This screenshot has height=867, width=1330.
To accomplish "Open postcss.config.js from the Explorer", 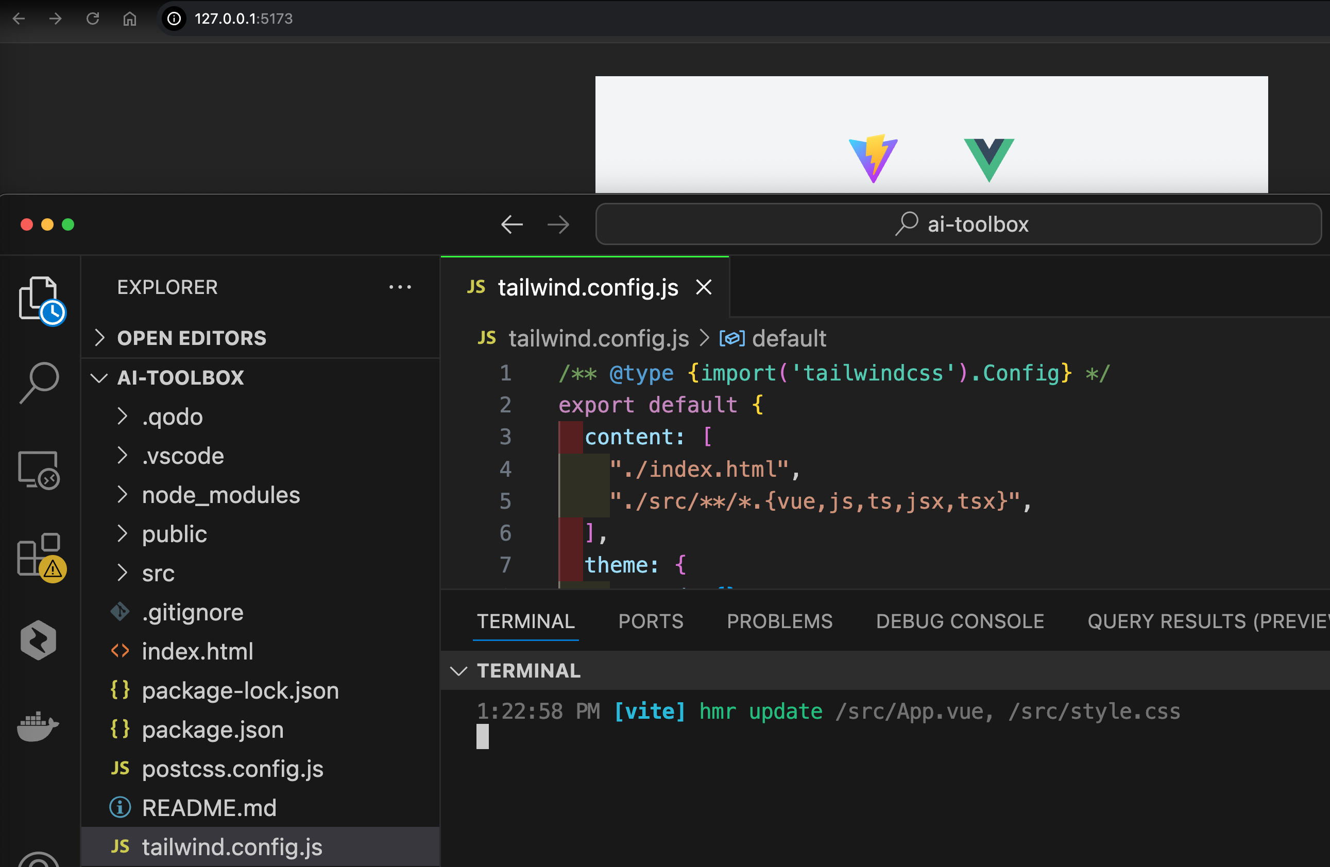I will tap(232, 769).
